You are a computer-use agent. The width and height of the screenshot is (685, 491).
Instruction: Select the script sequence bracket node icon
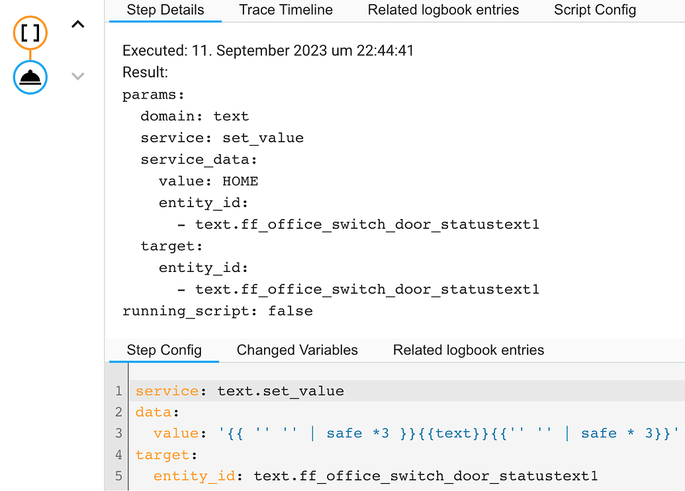point(30,33)
